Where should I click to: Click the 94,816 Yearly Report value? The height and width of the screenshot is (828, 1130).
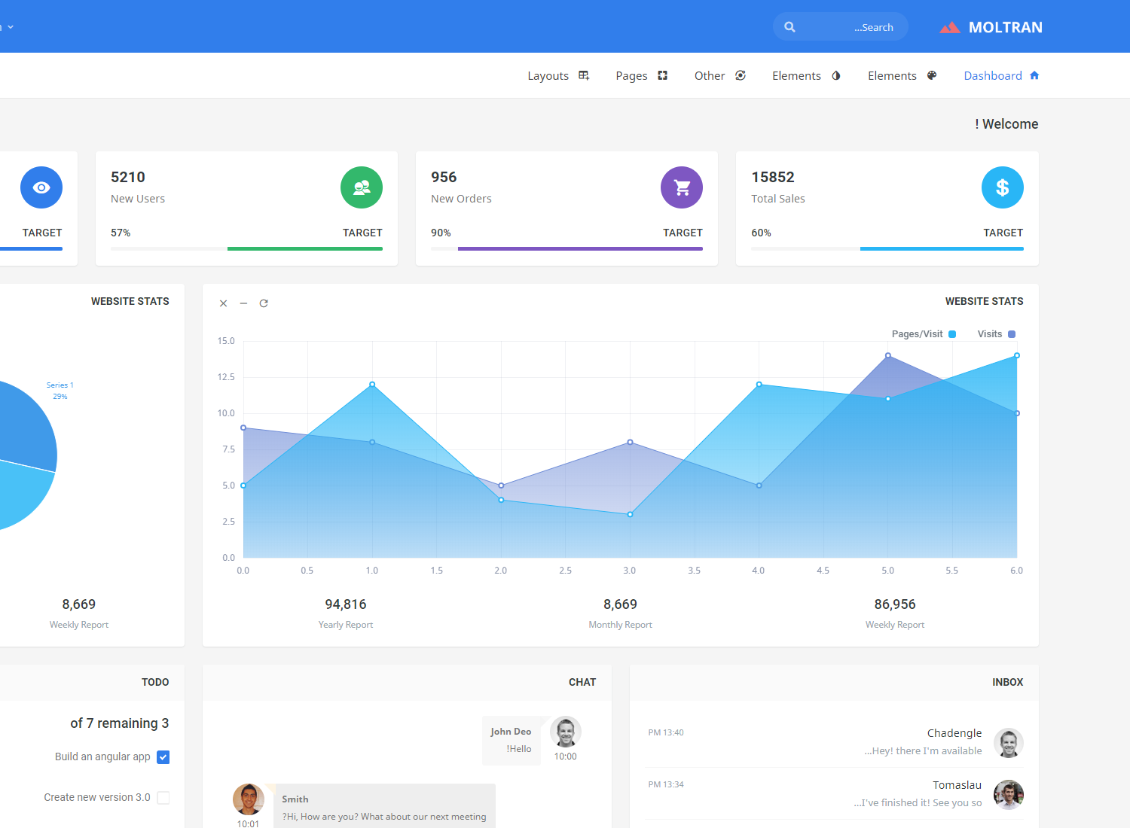pos(346,604)
